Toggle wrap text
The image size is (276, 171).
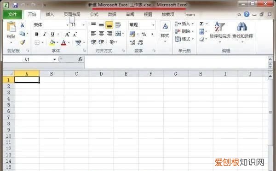coord(118,25)
